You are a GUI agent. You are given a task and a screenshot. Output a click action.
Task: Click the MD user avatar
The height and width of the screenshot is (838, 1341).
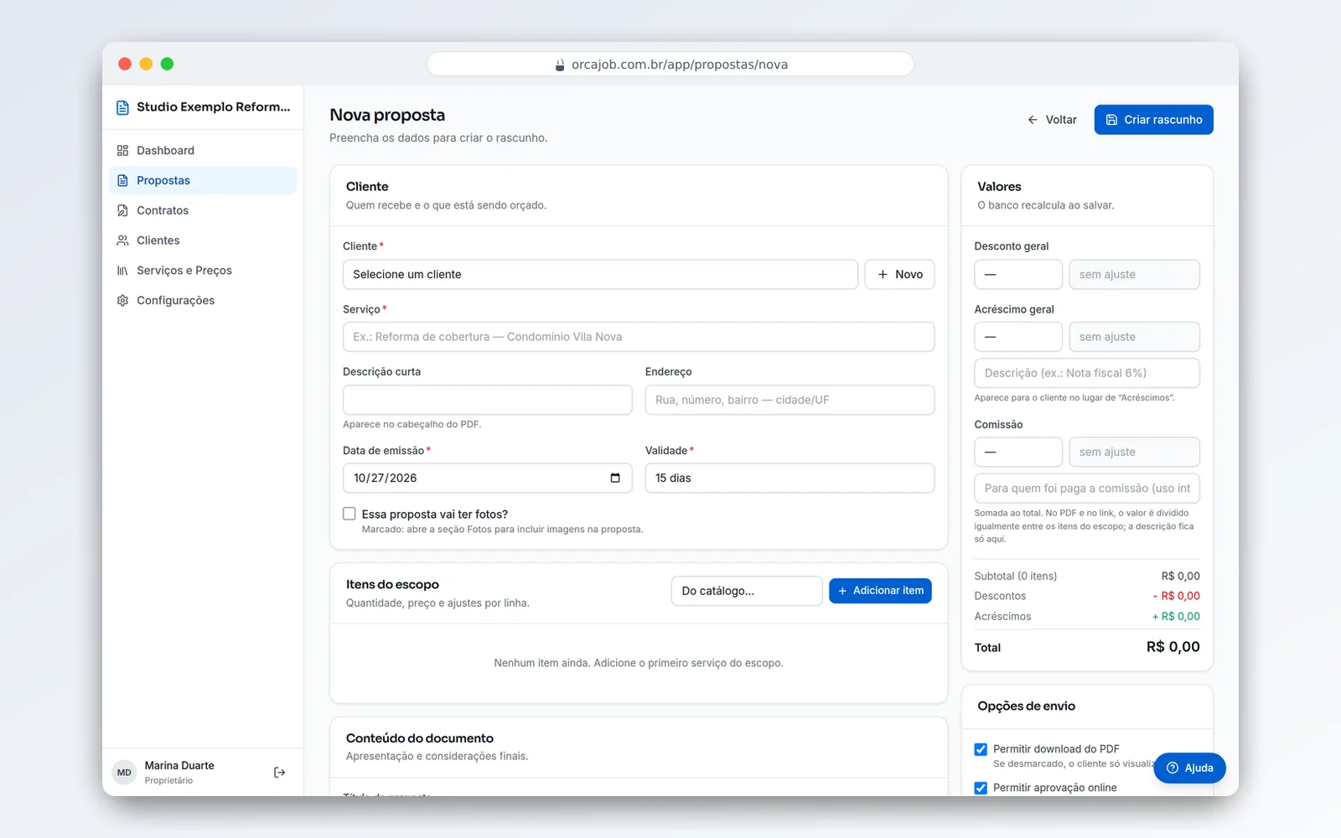[x=124, y=773]
